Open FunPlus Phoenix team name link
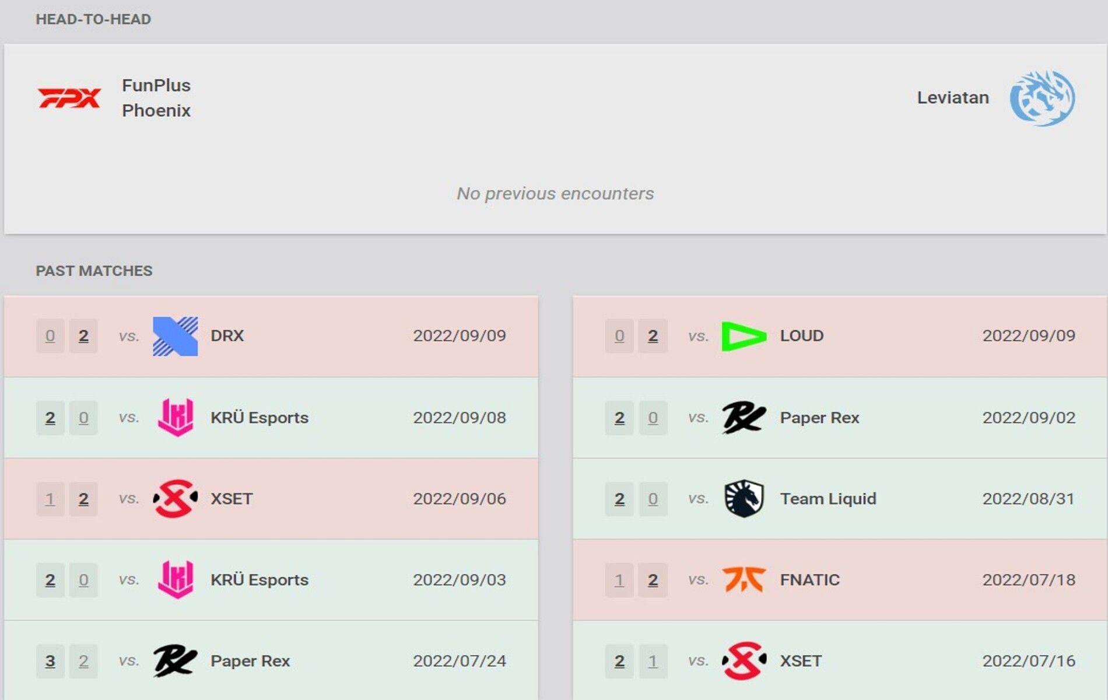 156,98
